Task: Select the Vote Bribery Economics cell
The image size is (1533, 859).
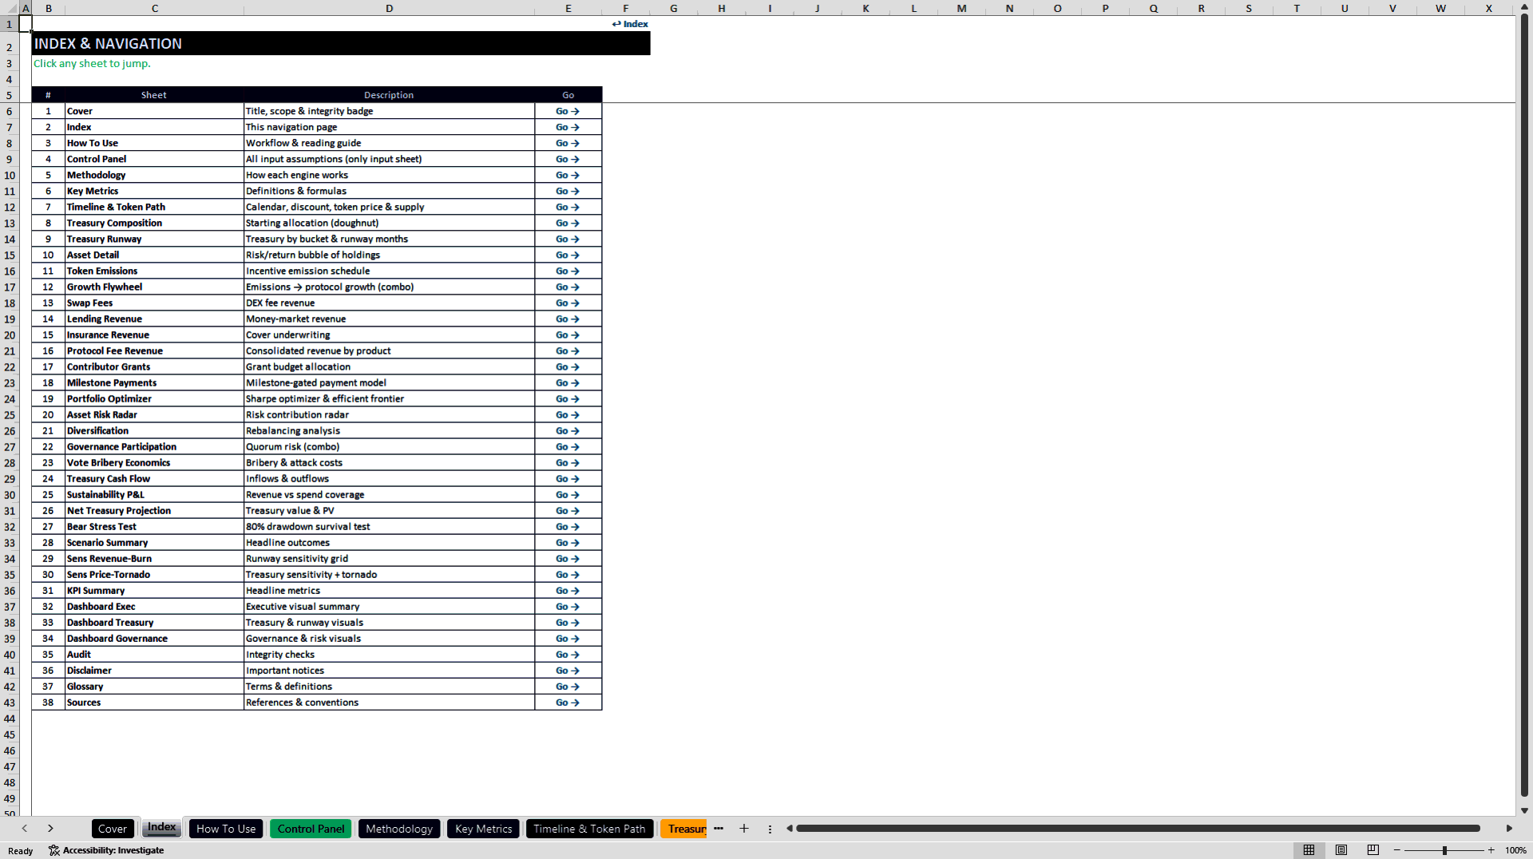Action: click(x=154, y=462)
